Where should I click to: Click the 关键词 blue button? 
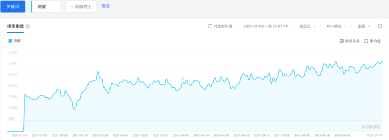click(x=13, y=6)
